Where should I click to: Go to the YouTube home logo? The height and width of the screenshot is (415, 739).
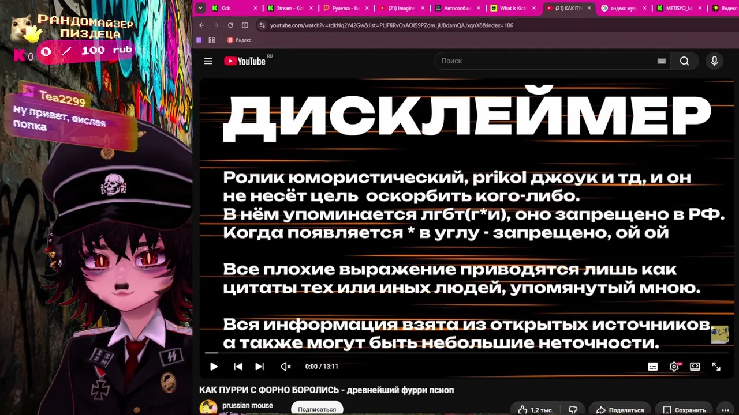245,61
